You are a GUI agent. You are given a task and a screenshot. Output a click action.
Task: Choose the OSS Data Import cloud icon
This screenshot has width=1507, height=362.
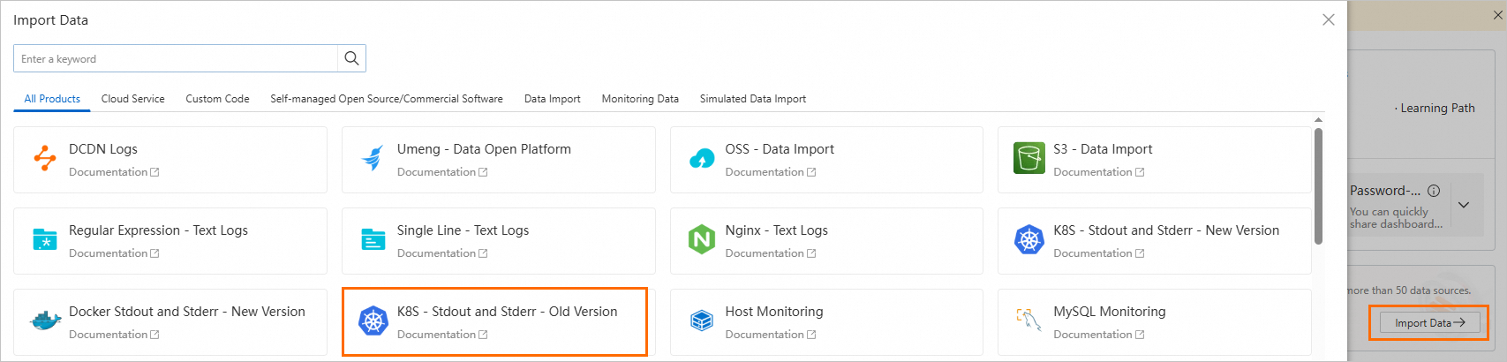coord(702,159)
